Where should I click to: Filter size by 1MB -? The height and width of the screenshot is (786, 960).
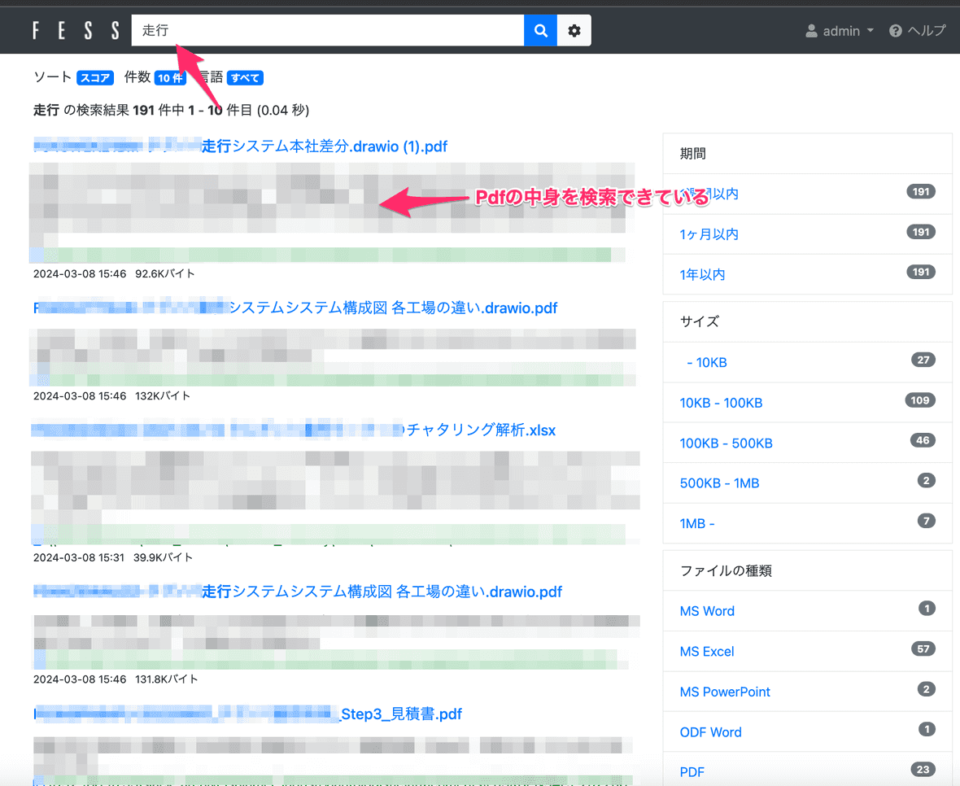[x=697, y=524]
